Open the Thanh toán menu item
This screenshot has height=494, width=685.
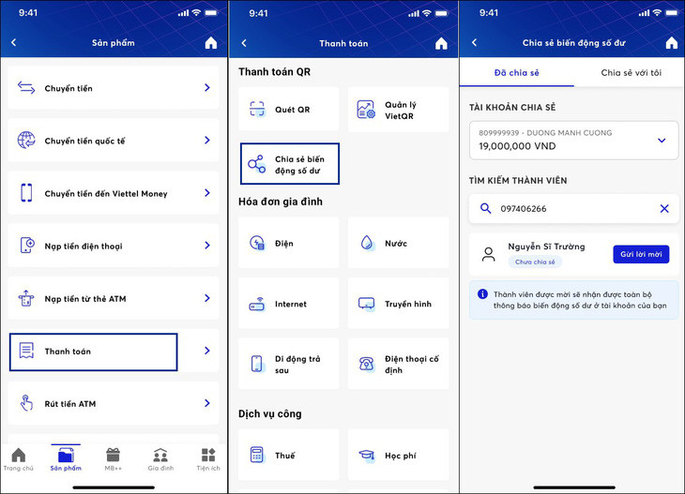[94, 352]
